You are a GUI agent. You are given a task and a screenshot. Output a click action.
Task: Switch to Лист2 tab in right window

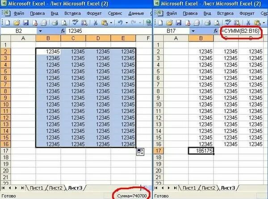tap(208, 188)
